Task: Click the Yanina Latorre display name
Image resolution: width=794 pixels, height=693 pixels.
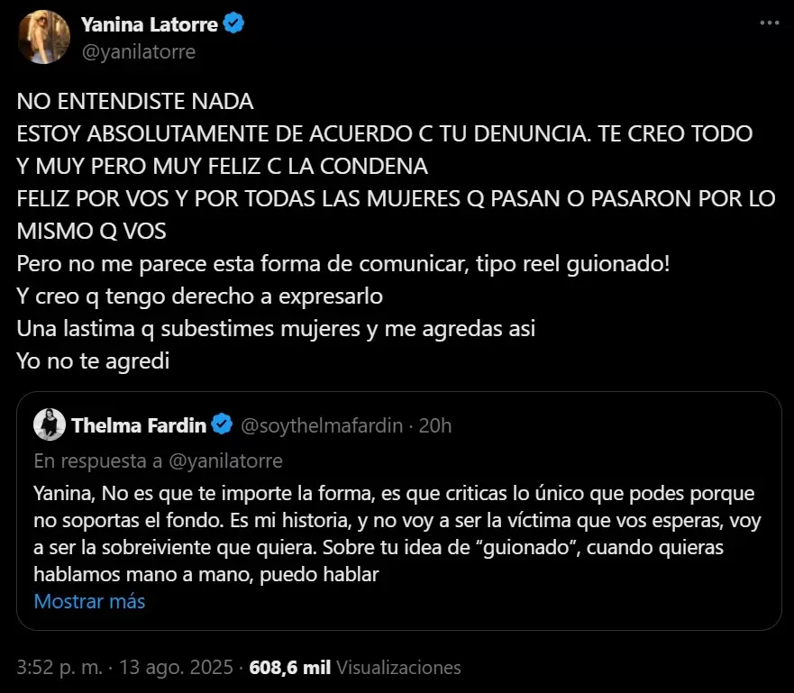Action: click(151, 24)
